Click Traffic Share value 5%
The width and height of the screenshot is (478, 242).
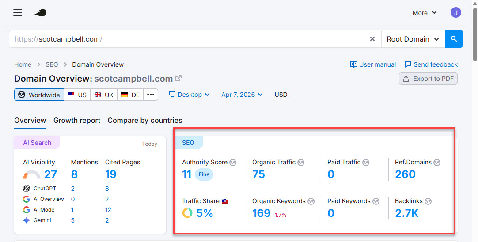coord(205,213)
